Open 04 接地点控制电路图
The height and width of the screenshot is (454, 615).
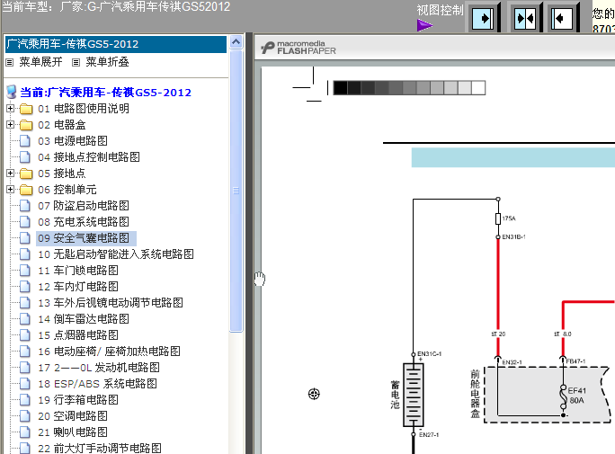point(89,157)
